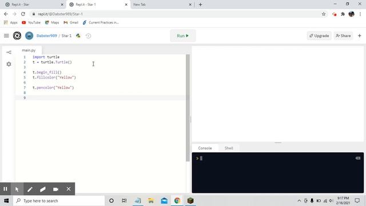Click inside the console prompt area
The image size is (366, 206).
pos(278,173)
